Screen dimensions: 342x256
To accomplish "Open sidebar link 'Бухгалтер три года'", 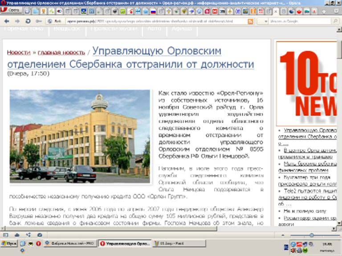I will tap(308, 181).
